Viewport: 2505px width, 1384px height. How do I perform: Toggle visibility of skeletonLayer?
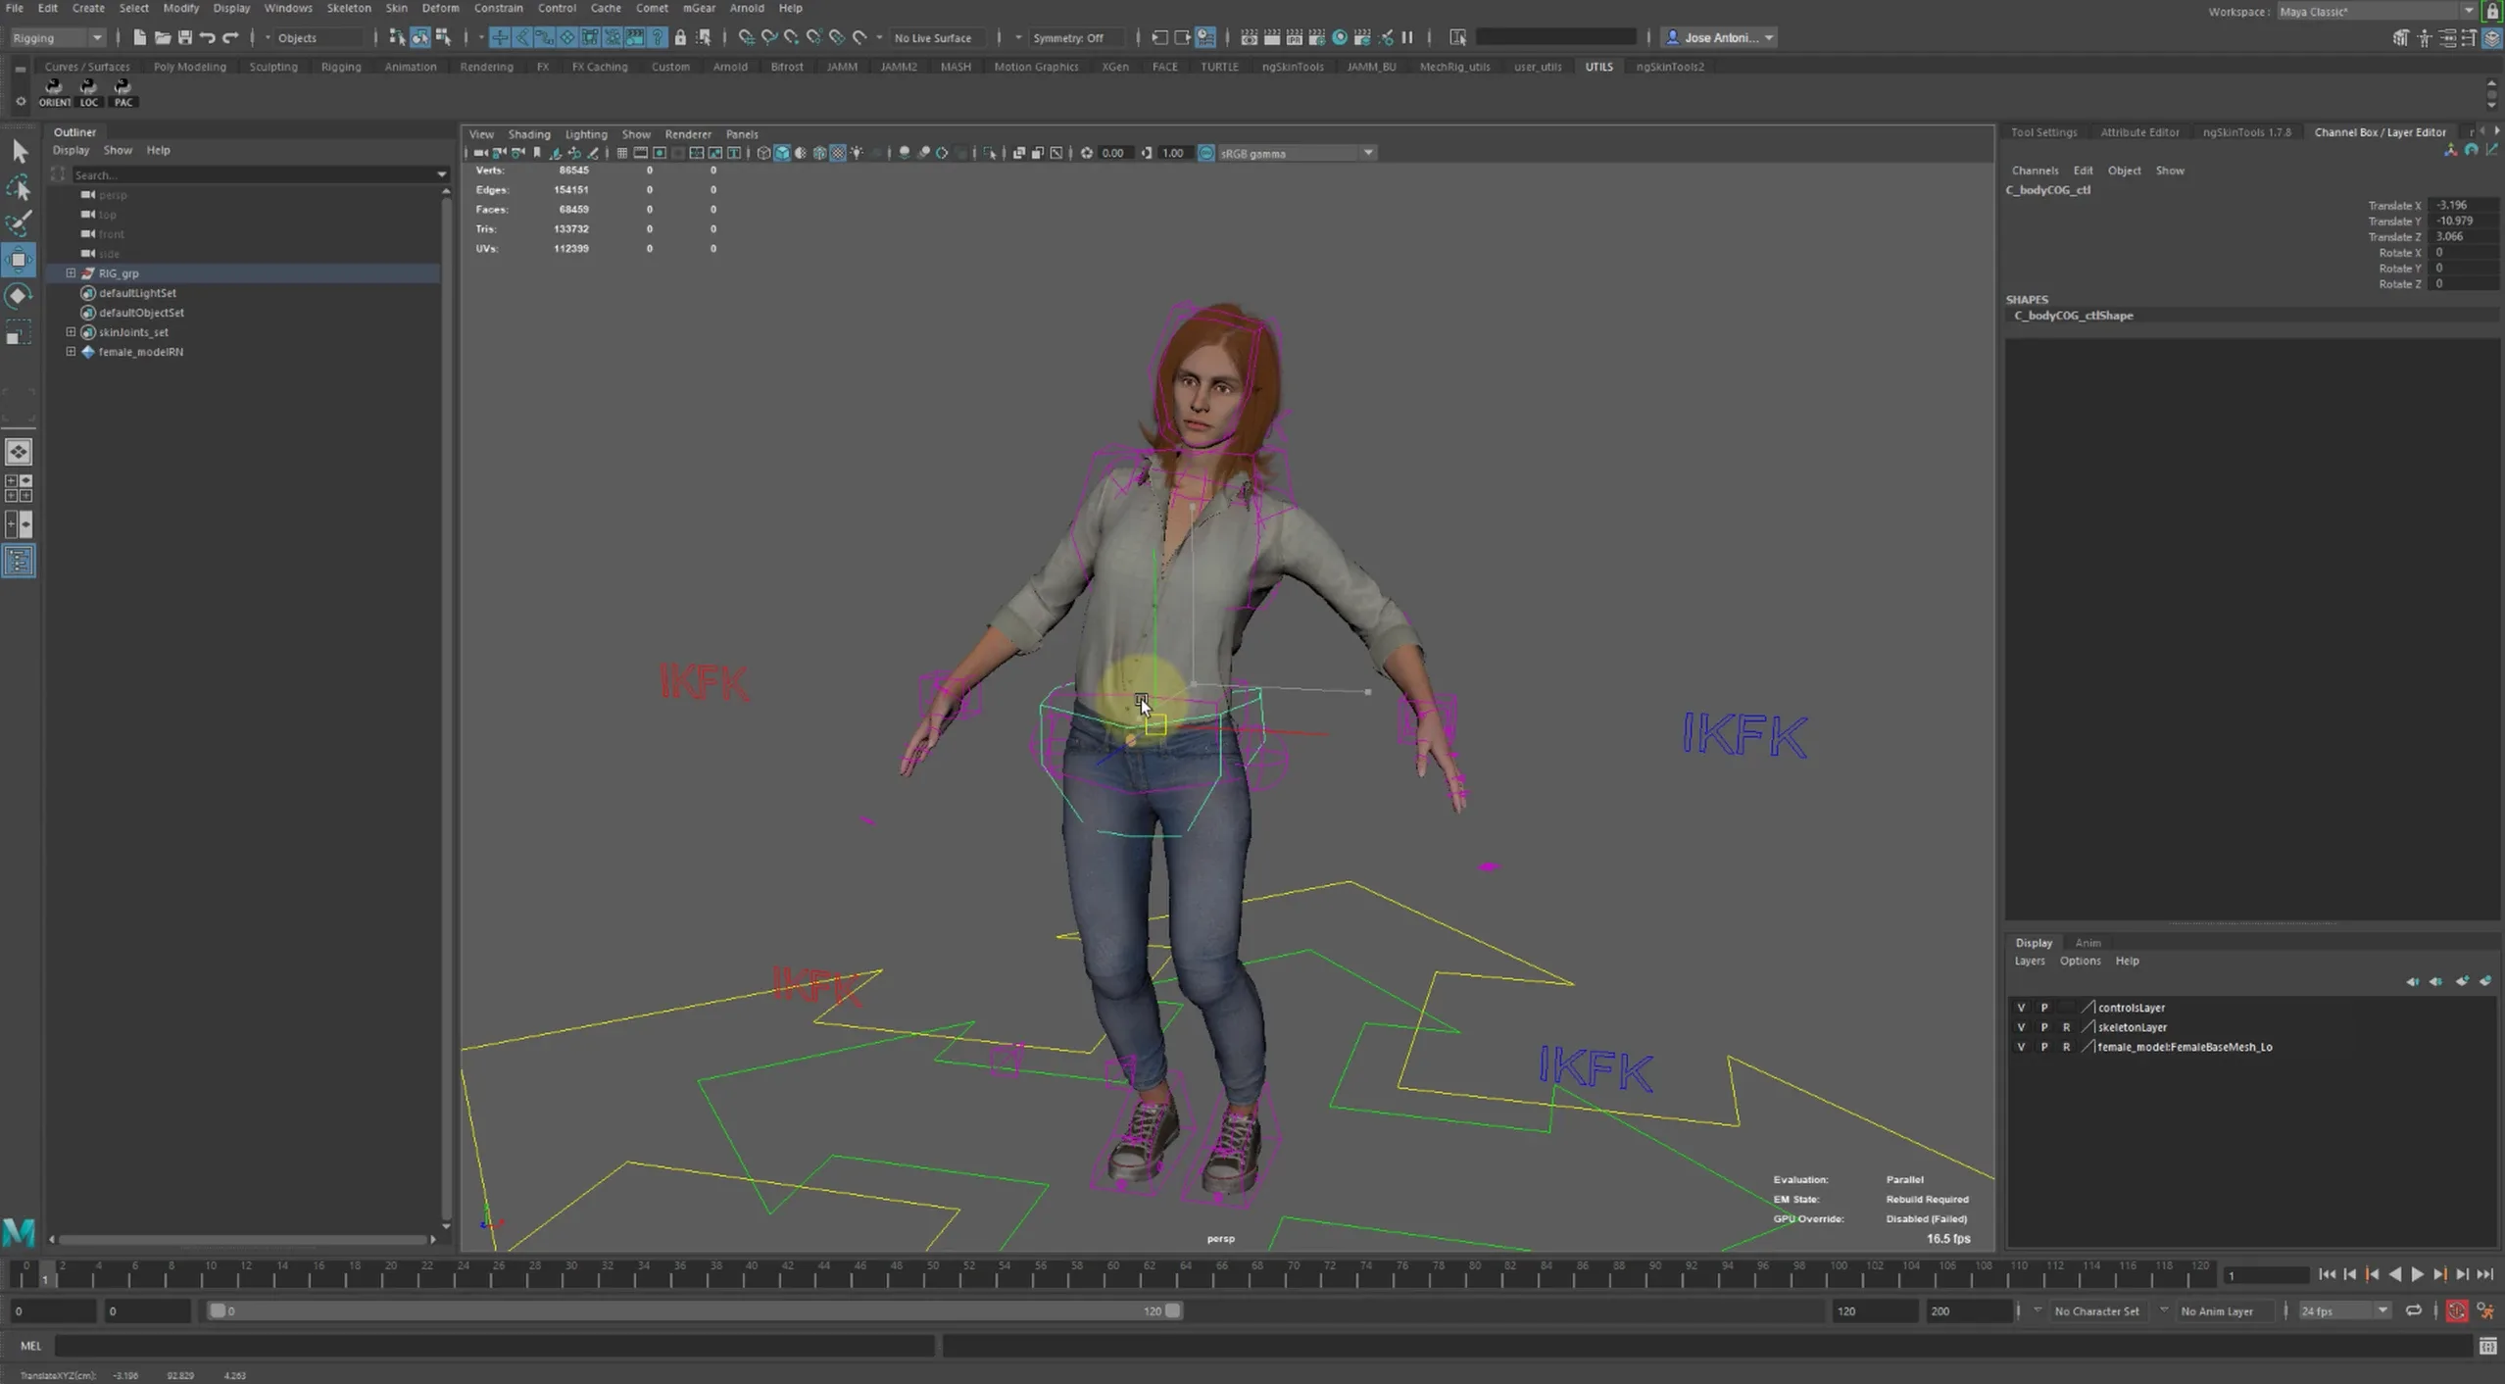2021,1027
